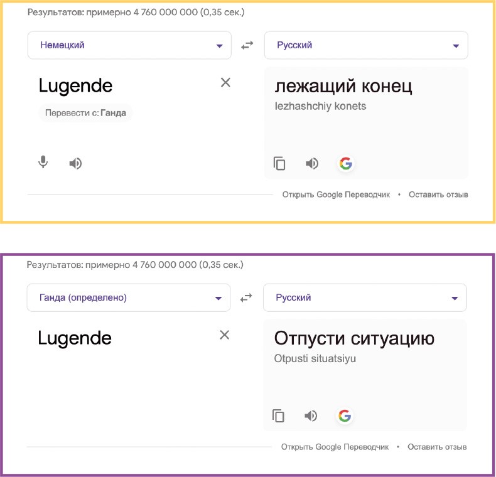This screenshot has height=477, width=496.
Task: Click the "Перевести с: Ганда" suggestion chip
Action: [85, 113]
